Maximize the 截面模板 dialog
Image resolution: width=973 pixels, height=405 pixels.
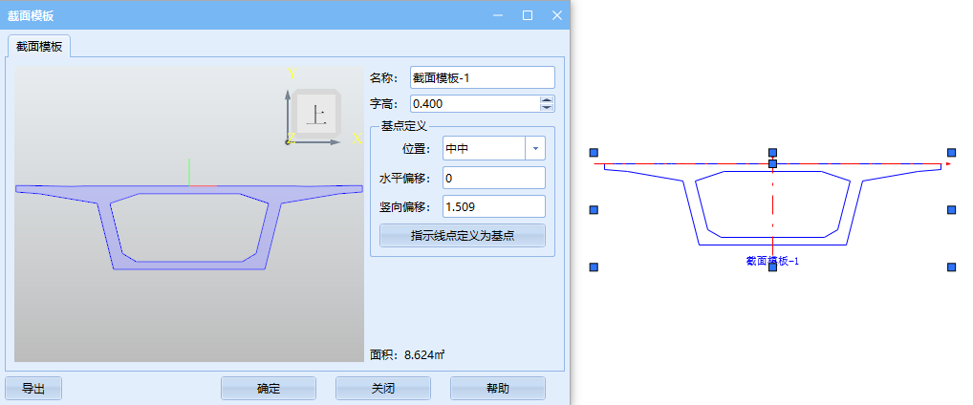click(528, 15)
